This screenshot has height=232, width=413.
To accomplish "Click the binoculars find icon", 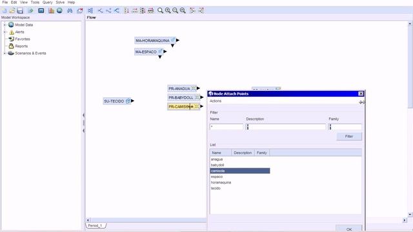I will point(70,10).
